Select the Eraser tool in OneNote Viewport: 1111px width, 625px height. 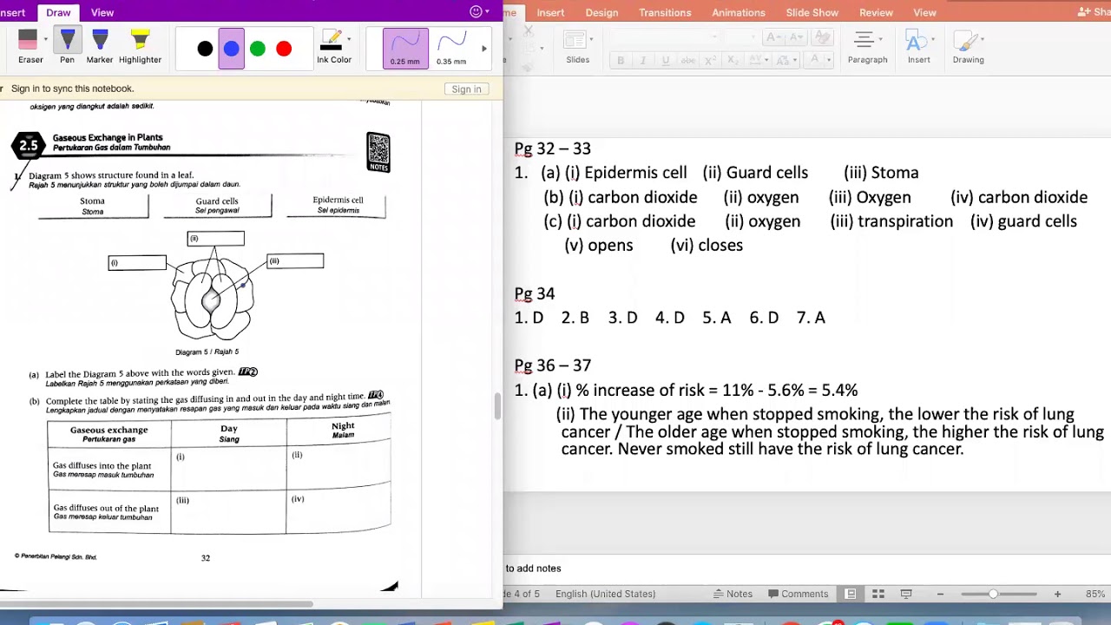30,47
